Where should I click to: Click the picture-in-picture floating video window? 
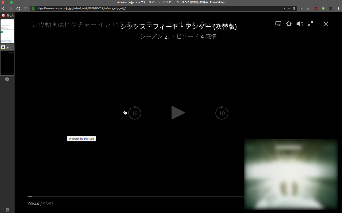291,174
